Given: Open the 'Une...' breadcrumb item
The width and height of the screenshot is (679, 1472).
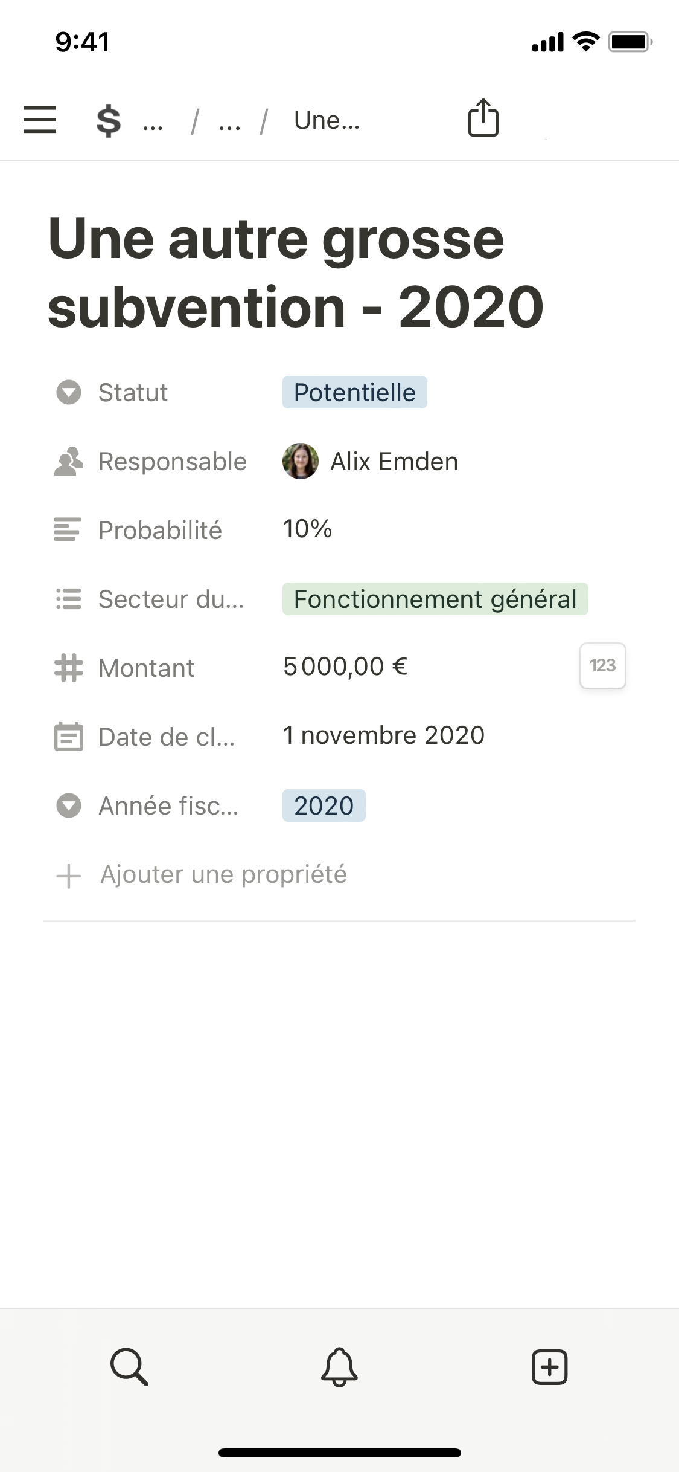Looking at the screenshot, I should tap(327, 120).
